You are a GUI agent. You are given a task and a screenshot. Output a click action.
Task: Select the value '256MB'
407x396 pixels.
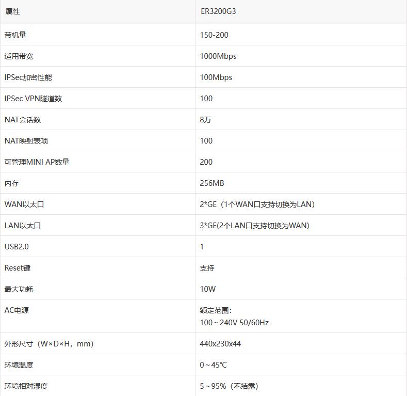pyautogui.click(x=212, y=183)
